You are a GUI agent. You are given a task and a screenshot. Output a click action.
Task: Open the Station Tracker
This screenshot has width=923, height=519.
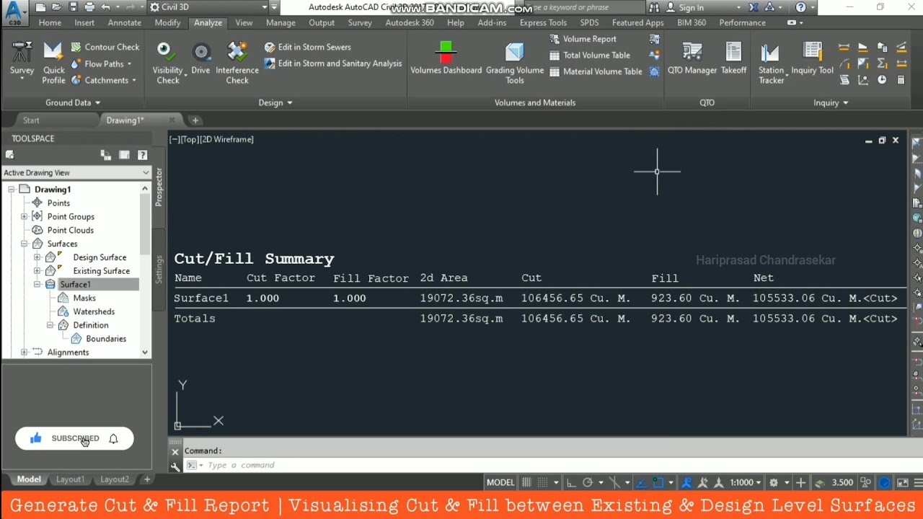click(x=771, y=63)
